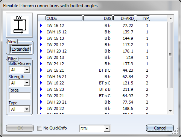Click the vertical scrollbar thumb
Screen dimensions: 181x137
(x=170, y=55)
